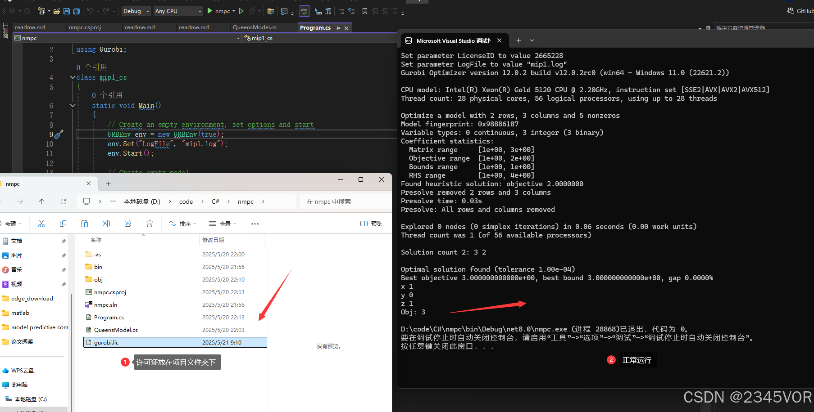814x412 pixels.
Task: Go up one folder in File Explorer
Action: pos(41,202)
